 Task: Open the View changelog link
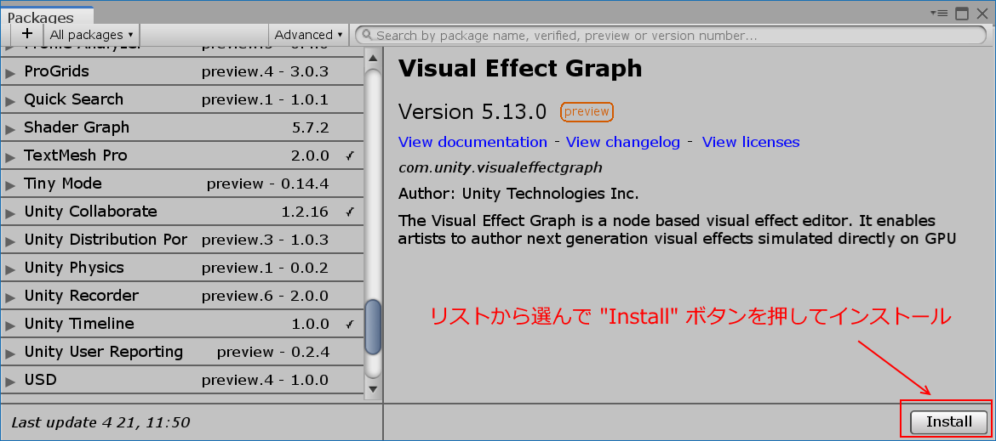[623, 142]
